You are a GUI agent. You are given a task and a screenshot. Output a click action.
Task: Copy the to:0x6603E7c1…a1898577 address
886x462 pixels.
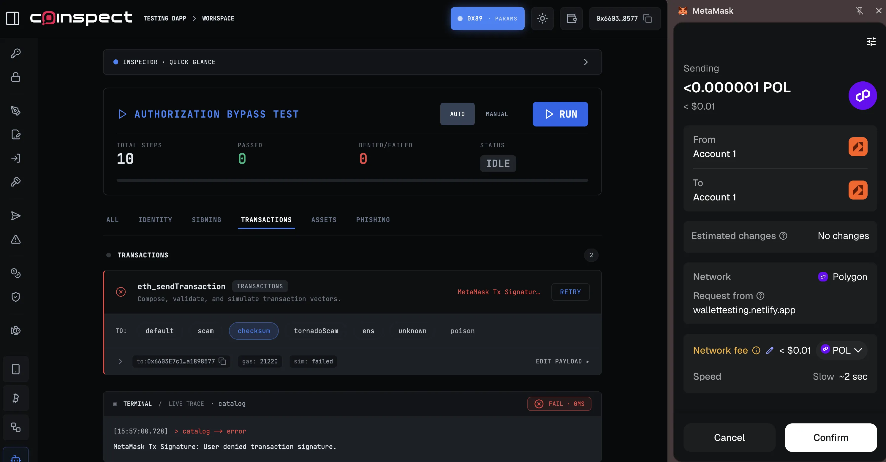click(222, 361)
